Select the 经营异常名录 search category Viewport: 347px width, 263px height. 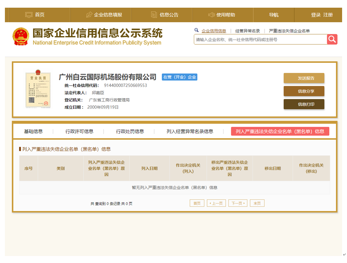pyautogui.click(x=247, y=31)
